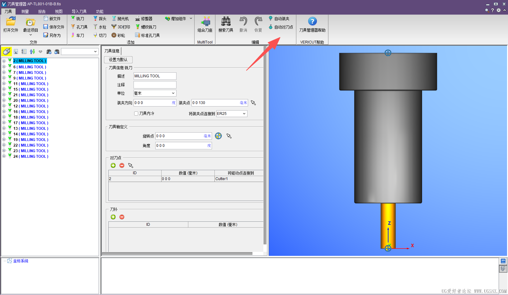Add a new 对刀点 with green plus
The height and width of the screenshot is (295, 508).
(113, 166)
